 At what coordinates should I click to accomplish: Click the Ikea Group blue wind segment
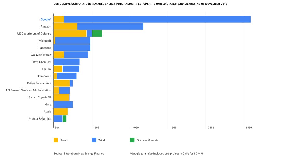click(66, 76)
